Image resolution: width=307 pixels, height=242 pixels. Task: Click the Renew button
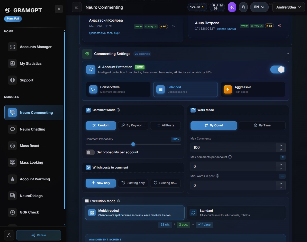point(39,235)
